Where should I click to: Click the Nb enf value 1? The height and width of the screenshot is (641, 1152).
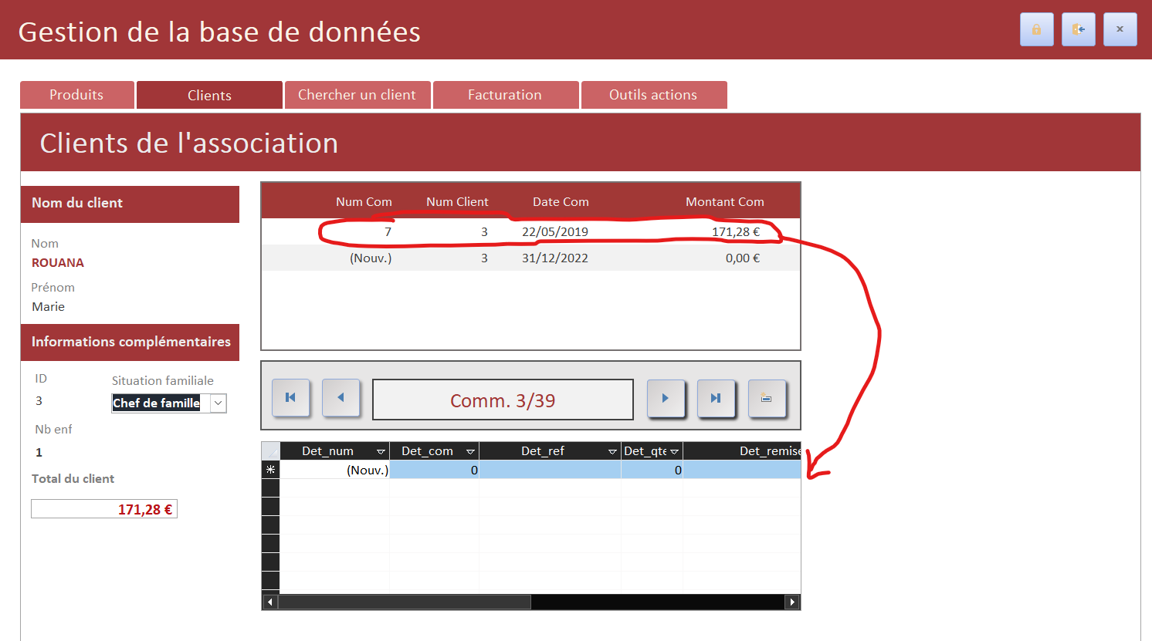(x=39, y=452)
